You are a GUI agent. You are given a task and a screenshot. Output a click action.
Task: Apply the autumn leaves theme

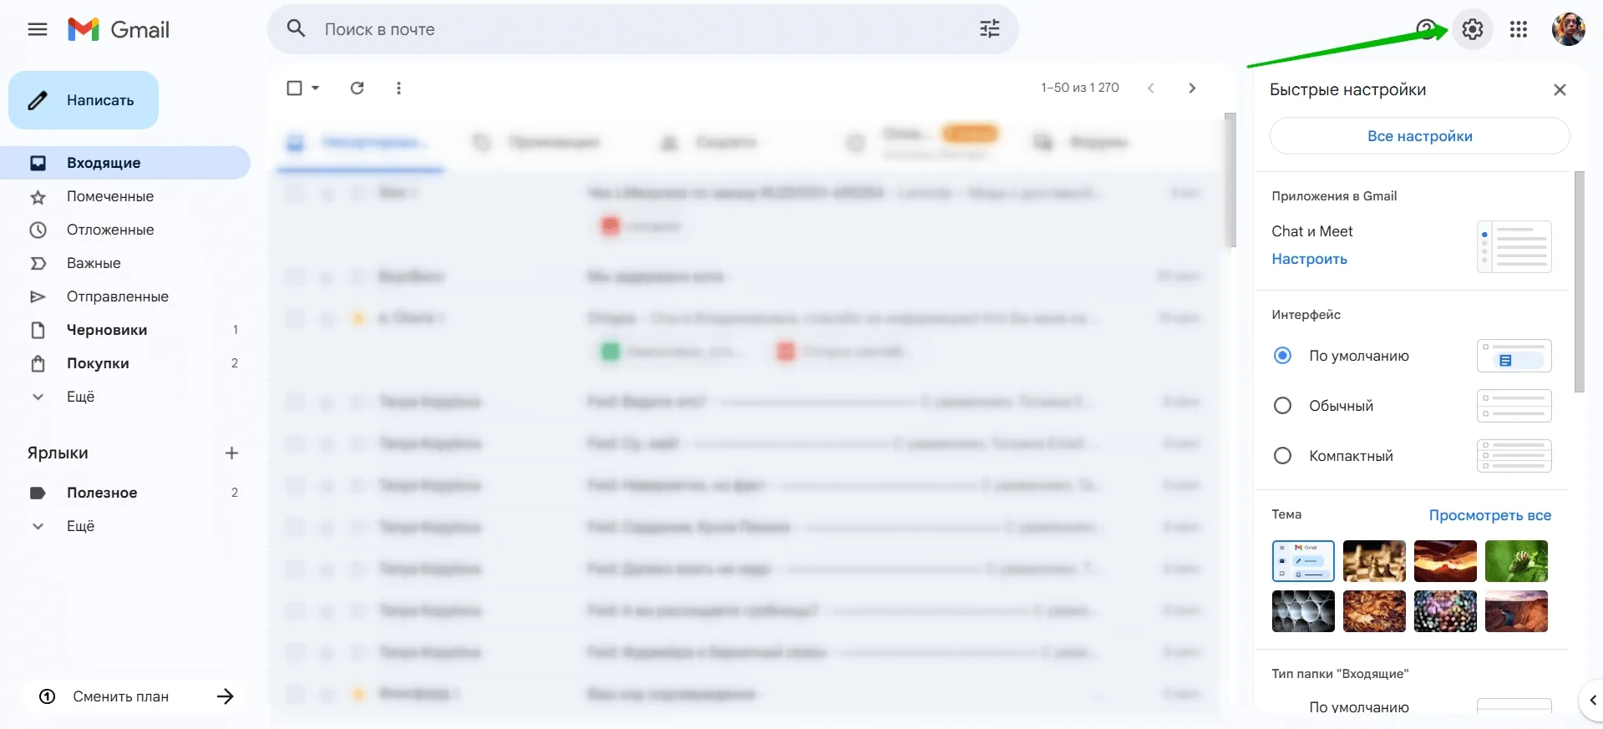point(1374,611)
